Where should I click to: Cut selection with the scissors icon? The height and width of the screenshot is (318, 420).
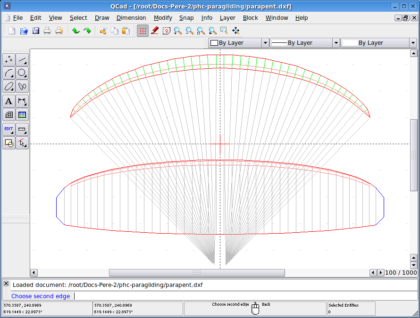pos(103,31)
